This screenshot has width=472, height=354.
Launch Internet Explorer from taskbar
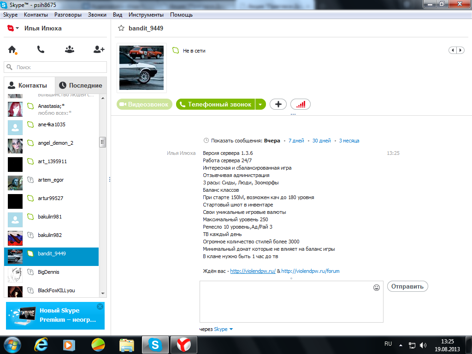point(41,345)
